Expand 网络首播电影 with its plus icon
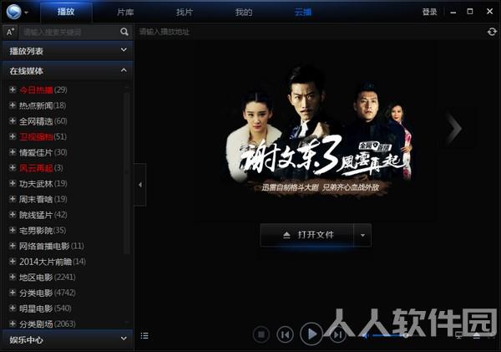Screen dimensions: 501x352 [13, 246]
